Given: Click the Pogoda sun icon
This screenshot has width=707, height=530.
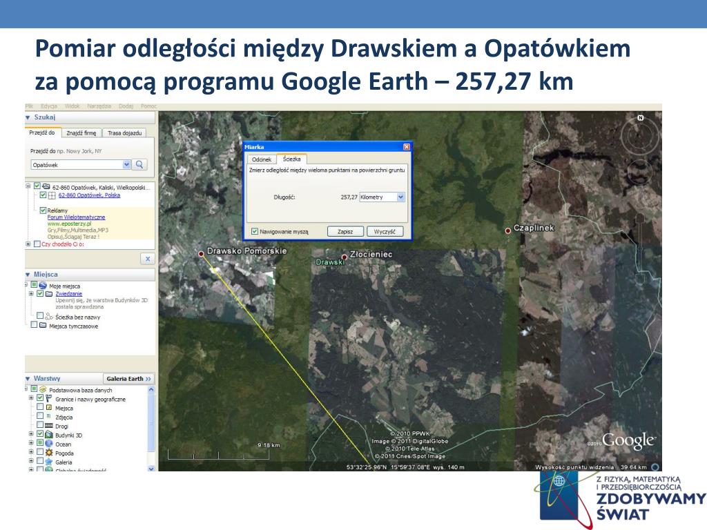Looking at the screenshot, I should pyautogui.click(x=49, y=453).
